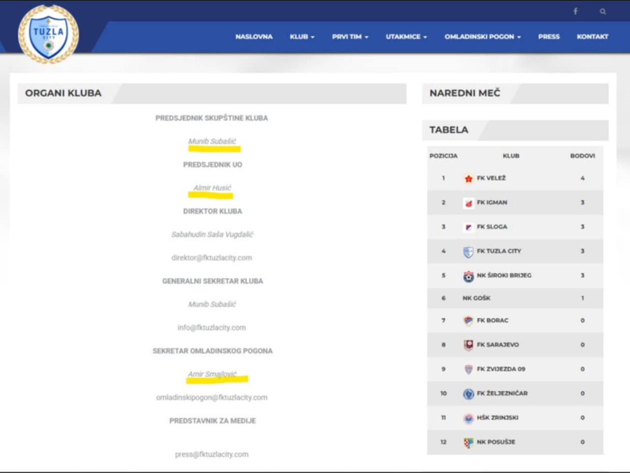Select NK Široki Brijeg name in table

point(504,276)
